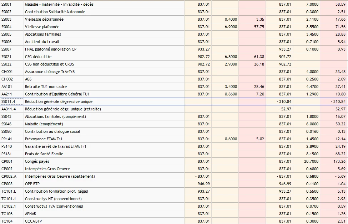Screen dimensions: 348x224
Task: Select base 946.99 in OPP BTP row's first column
Action: [203, 184]
